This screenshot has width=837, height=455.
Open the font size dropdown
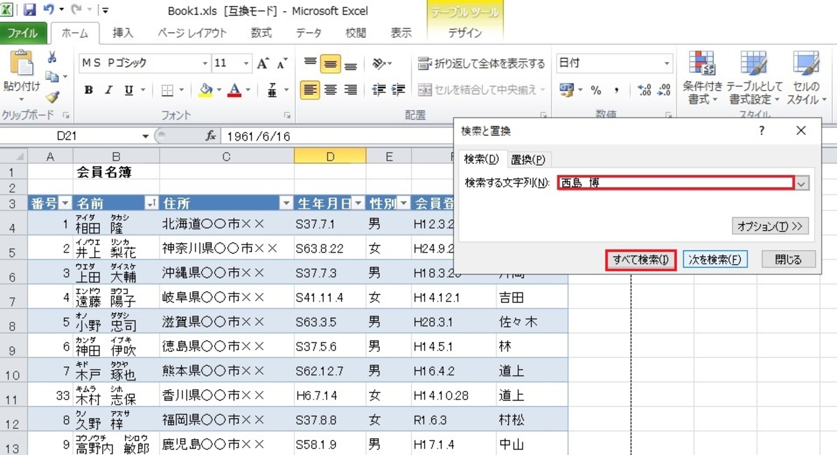tap(245, 63)
